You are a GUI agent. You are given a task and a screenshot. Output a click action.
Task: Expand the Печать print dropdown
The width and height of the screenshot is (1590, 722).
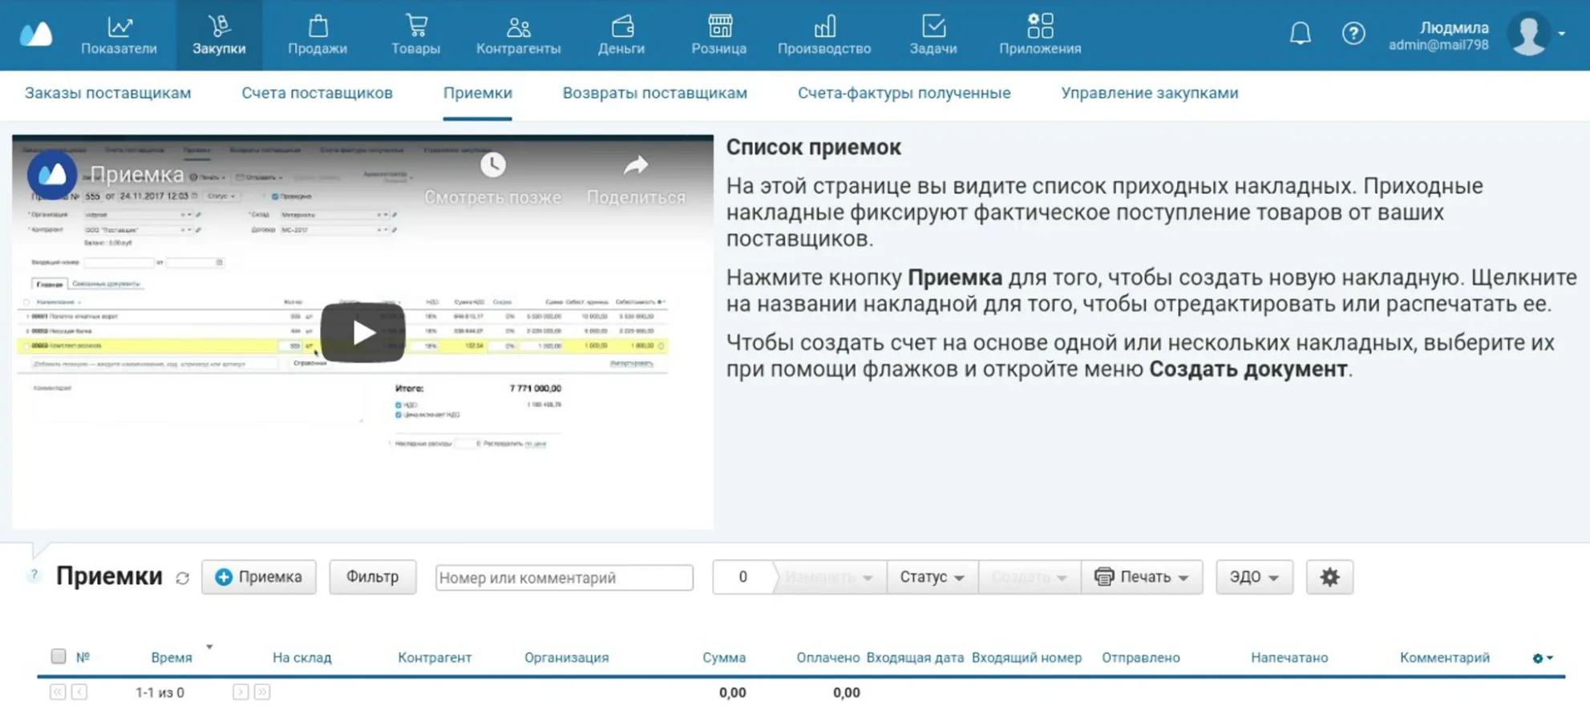point(1142,577)
